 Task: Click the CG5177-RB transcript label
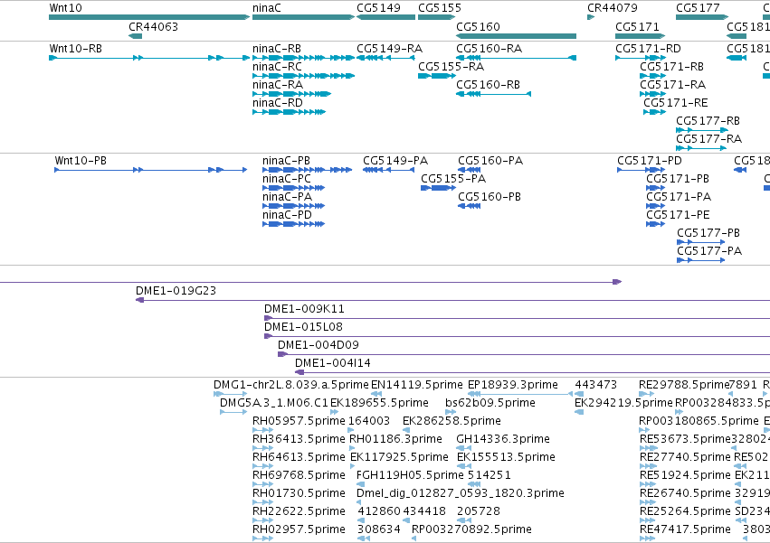pos(708,121)
